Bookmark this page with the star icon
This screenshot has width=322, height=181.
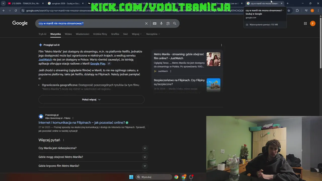coord(289,11)
